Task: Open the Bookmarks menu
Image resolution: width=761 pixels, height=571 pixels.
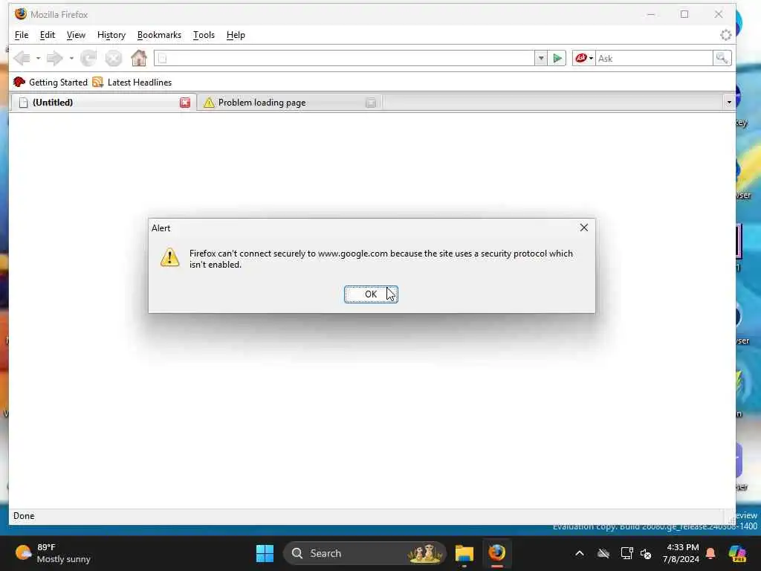Action: click(159, 35)
